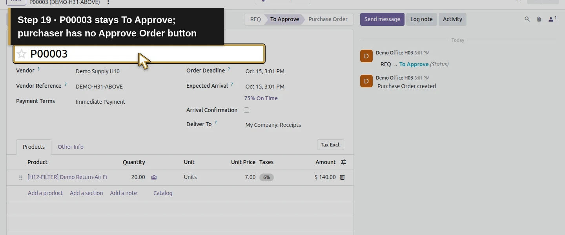Open attachments via the paperclip icon
Image resolution: width=565 pixels, height=235 pixels.
(x=539, y=19)
